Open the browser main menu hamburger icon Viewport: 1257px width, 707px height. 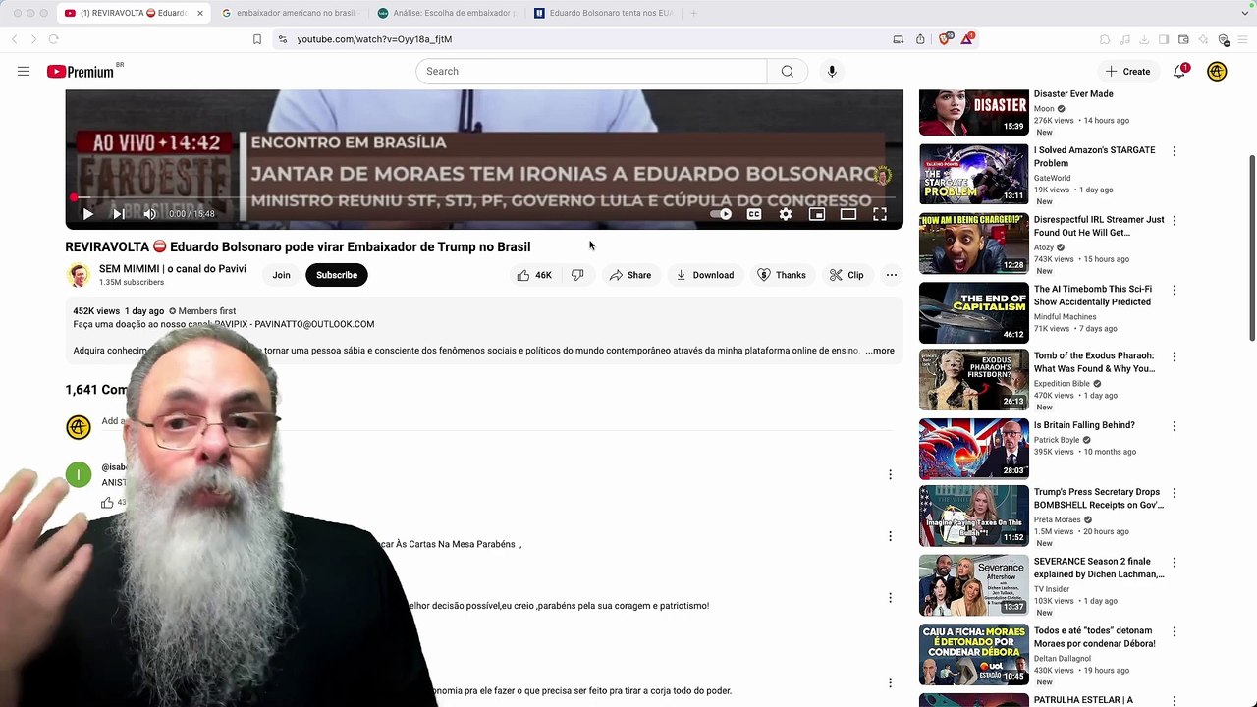point(1243,39)
